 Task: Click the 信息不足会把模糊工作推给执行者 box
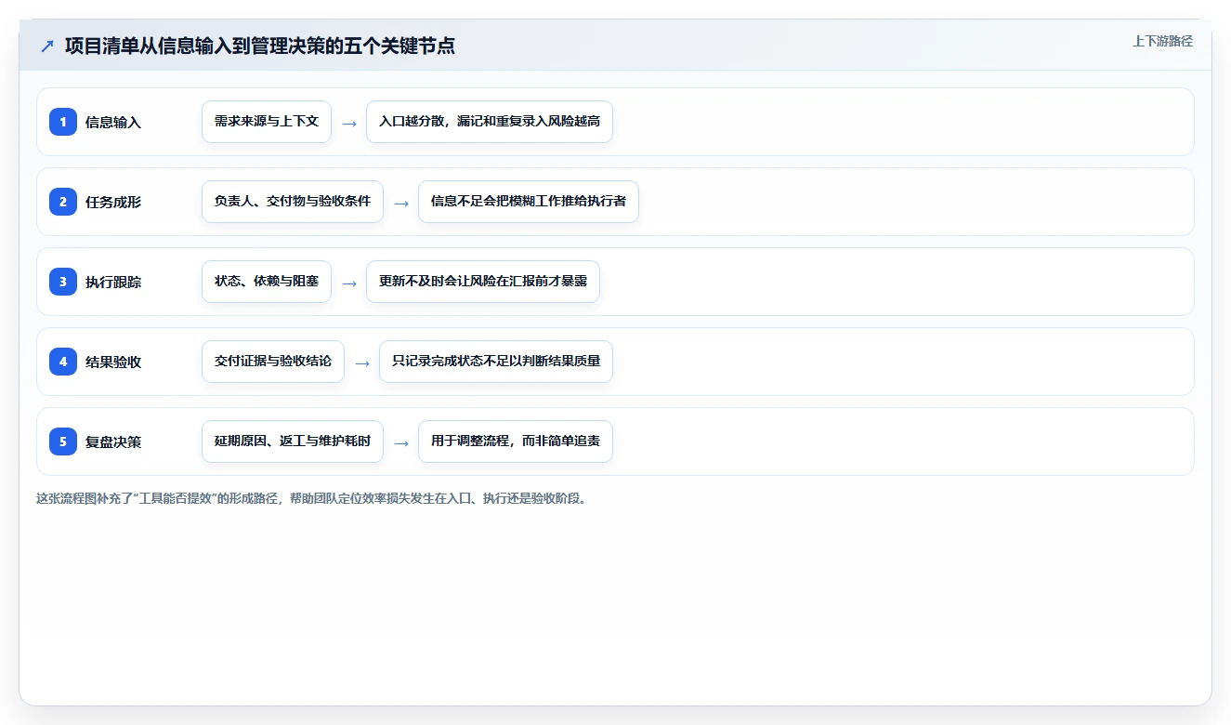pos(529,202)
